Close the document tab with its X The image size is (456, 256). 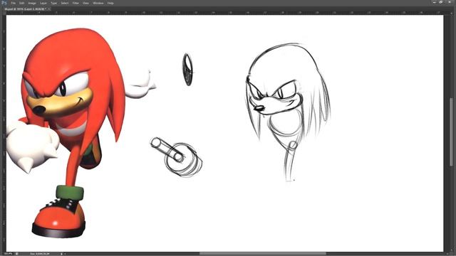click(49, 9)
